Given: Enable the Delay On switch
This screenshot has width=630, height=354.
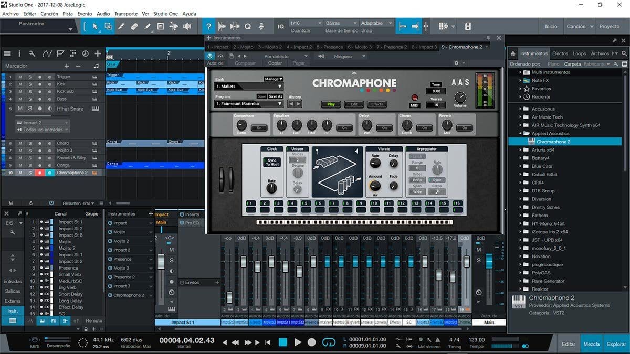Looking at the screenshot, I should click(384, 128).
